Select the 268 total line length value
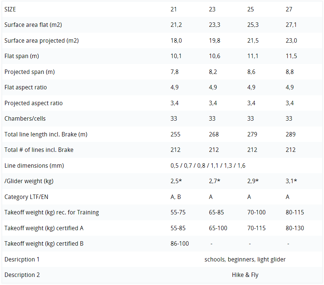This screenshot has height=285, width=324. (x=214, y=134)
